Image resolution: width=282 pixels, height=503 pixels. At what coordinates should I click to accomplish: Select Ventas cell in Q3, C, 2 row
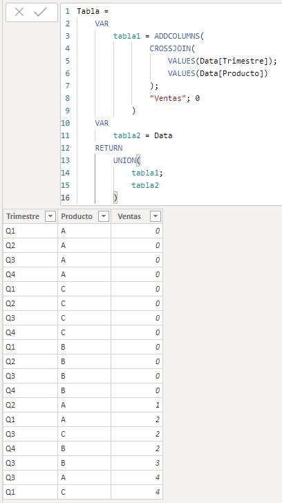tap(137, 434)
